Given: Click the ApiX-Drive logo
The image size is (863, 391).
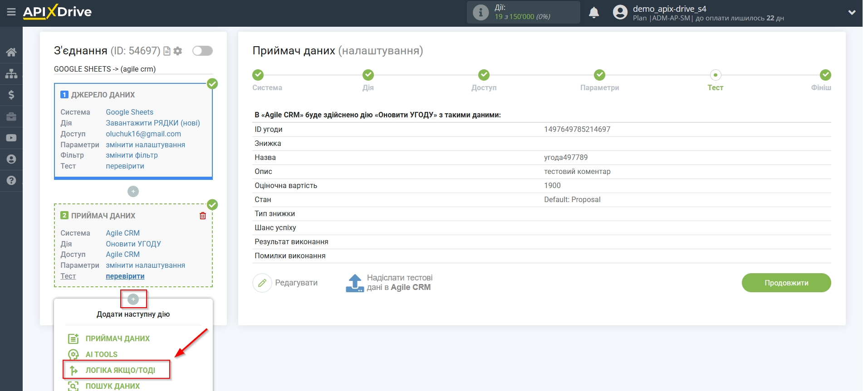Looking at the screenshot, I should tap(57, 12).
